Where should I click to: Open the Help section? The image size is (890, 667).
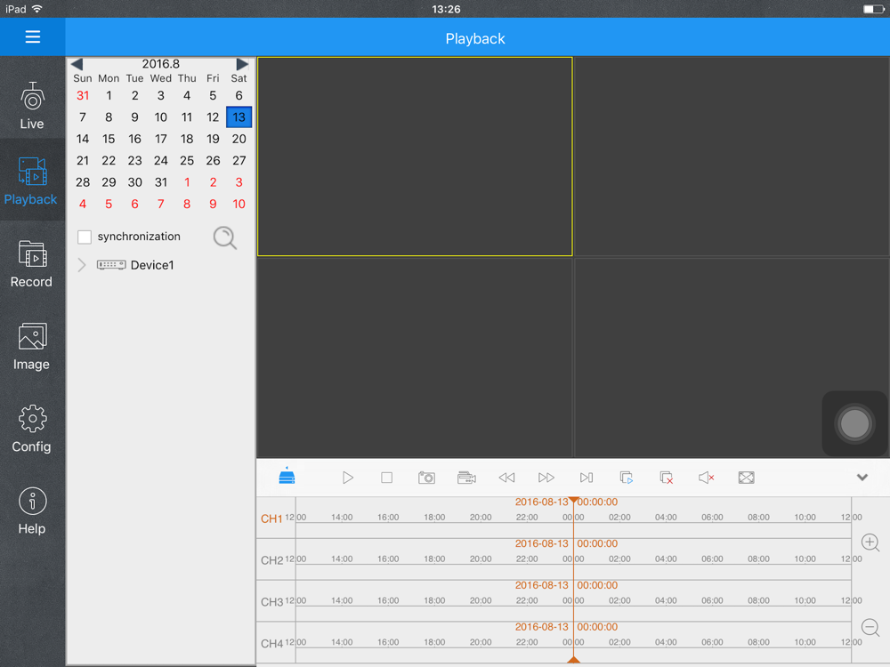32,510
